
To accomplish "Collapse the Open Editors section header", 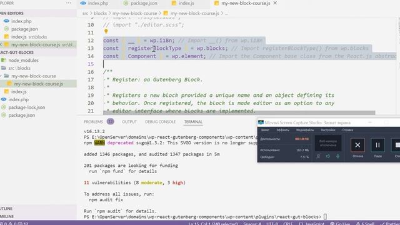I will [x=38, y=13].
